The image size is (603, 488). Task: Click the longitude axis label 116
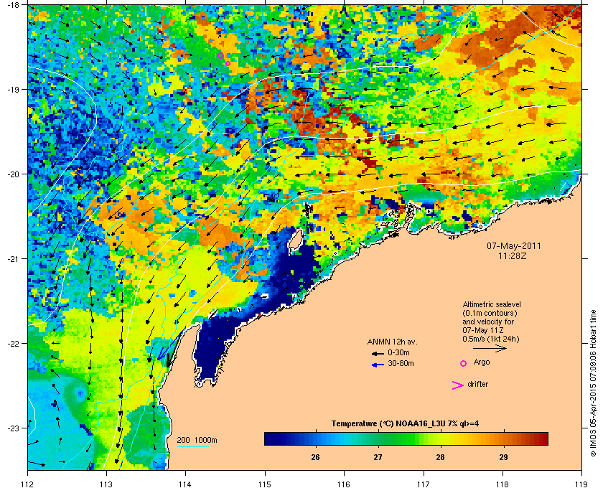click(344, 484)
